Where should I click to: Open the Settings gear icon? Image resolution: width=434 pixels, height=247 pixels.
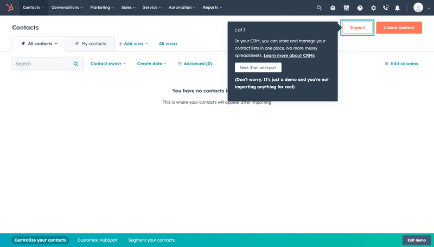pos(373,8)
